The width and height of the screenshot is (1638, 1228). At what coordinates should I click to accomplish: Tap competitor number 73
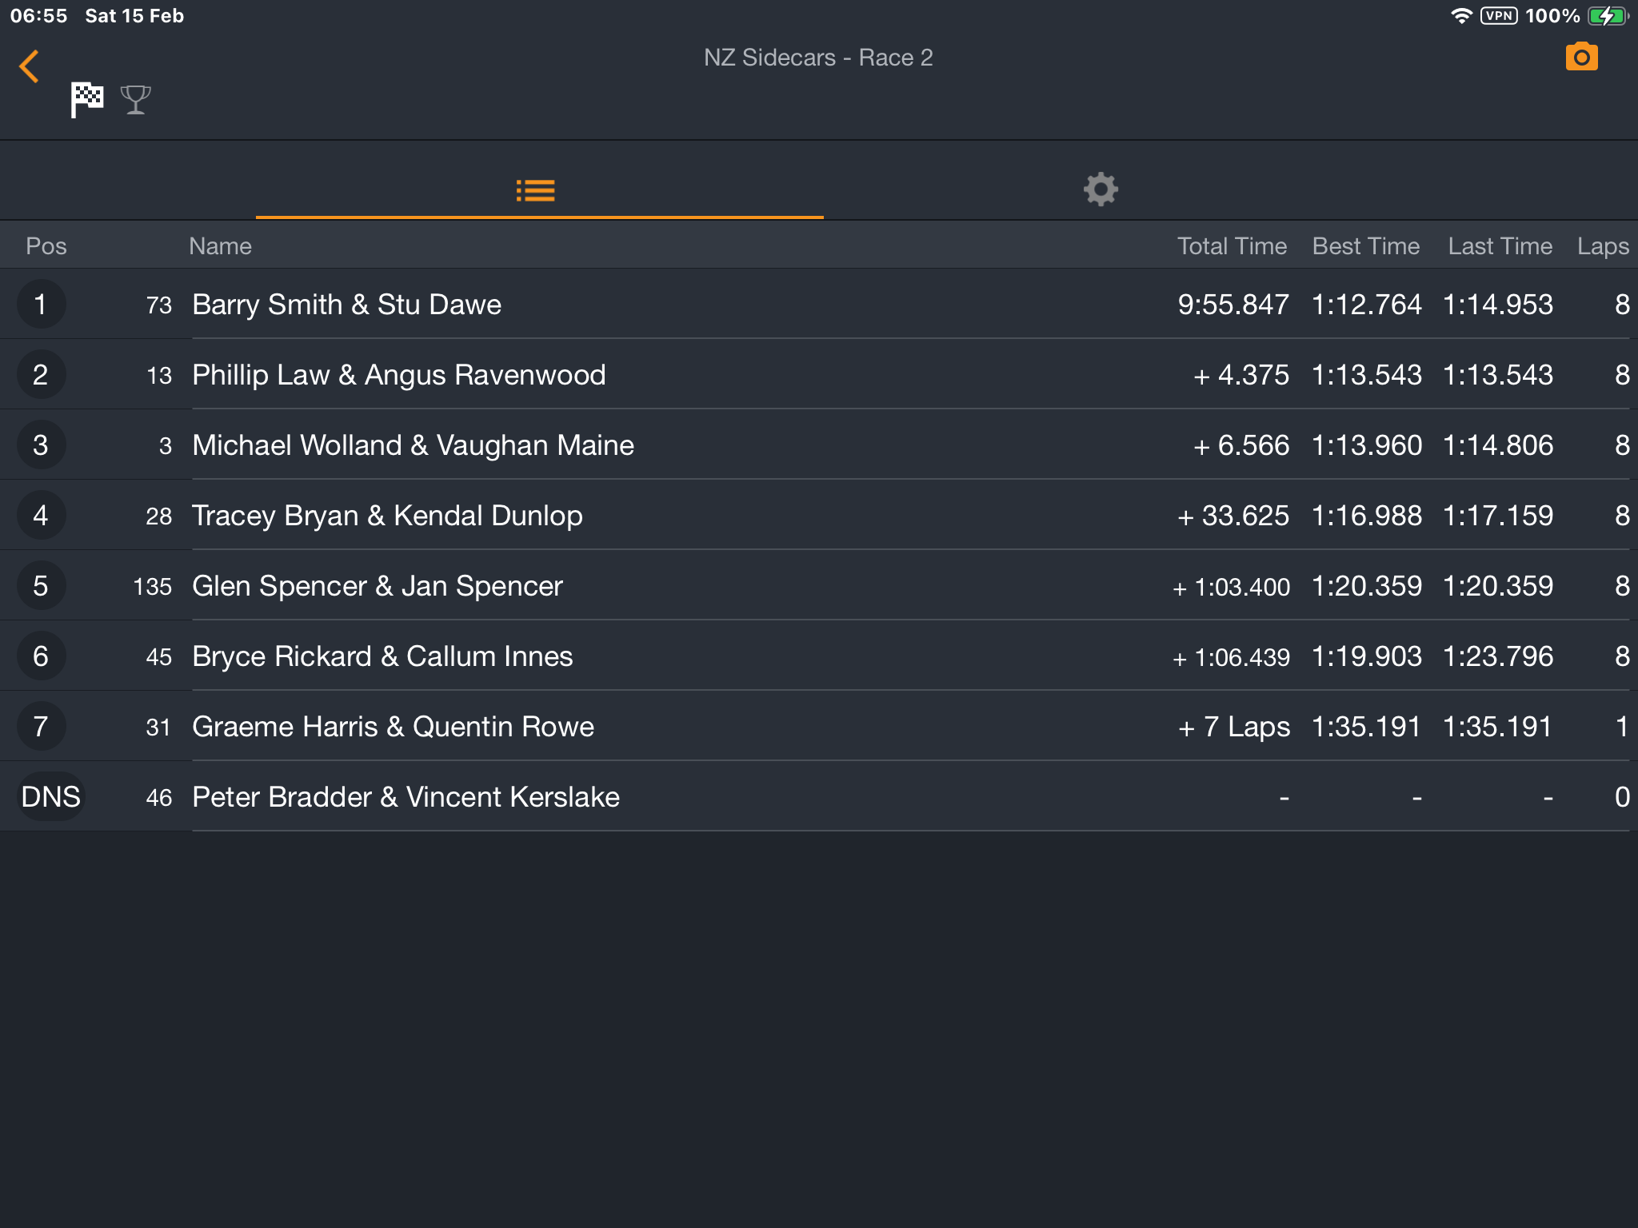[x=159, y=305]
